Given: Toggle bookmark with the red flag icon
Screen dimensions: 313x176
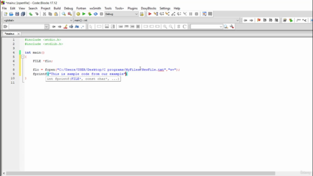Looking at the screenshot, I should pos(259,21).
